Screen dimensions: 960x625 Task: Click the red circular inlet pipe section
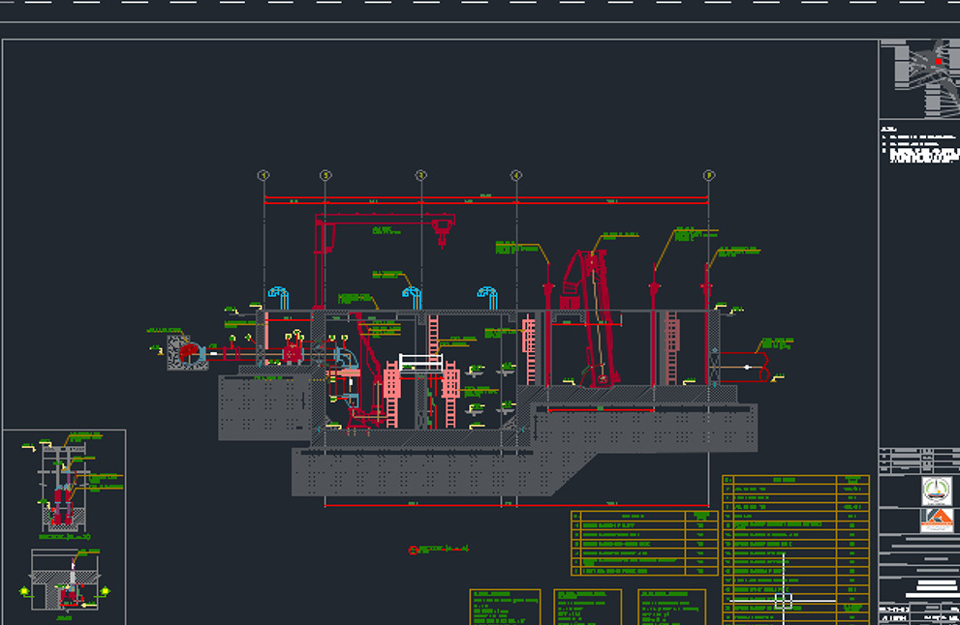187,353
